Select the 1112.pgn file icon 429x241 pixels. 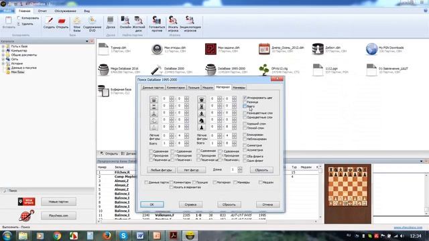pos(318,70)
